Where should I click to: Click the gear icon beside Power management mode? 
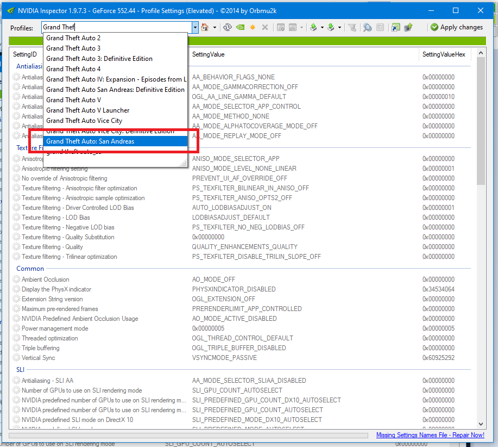pos(16,328)
